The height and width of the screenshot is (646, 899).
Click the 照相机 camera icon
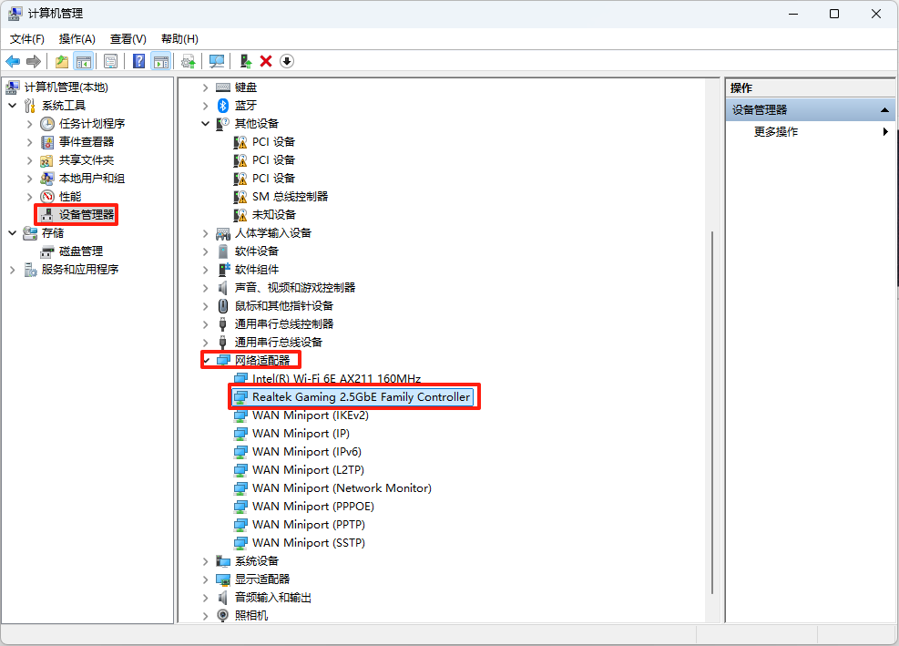point(223,616)
